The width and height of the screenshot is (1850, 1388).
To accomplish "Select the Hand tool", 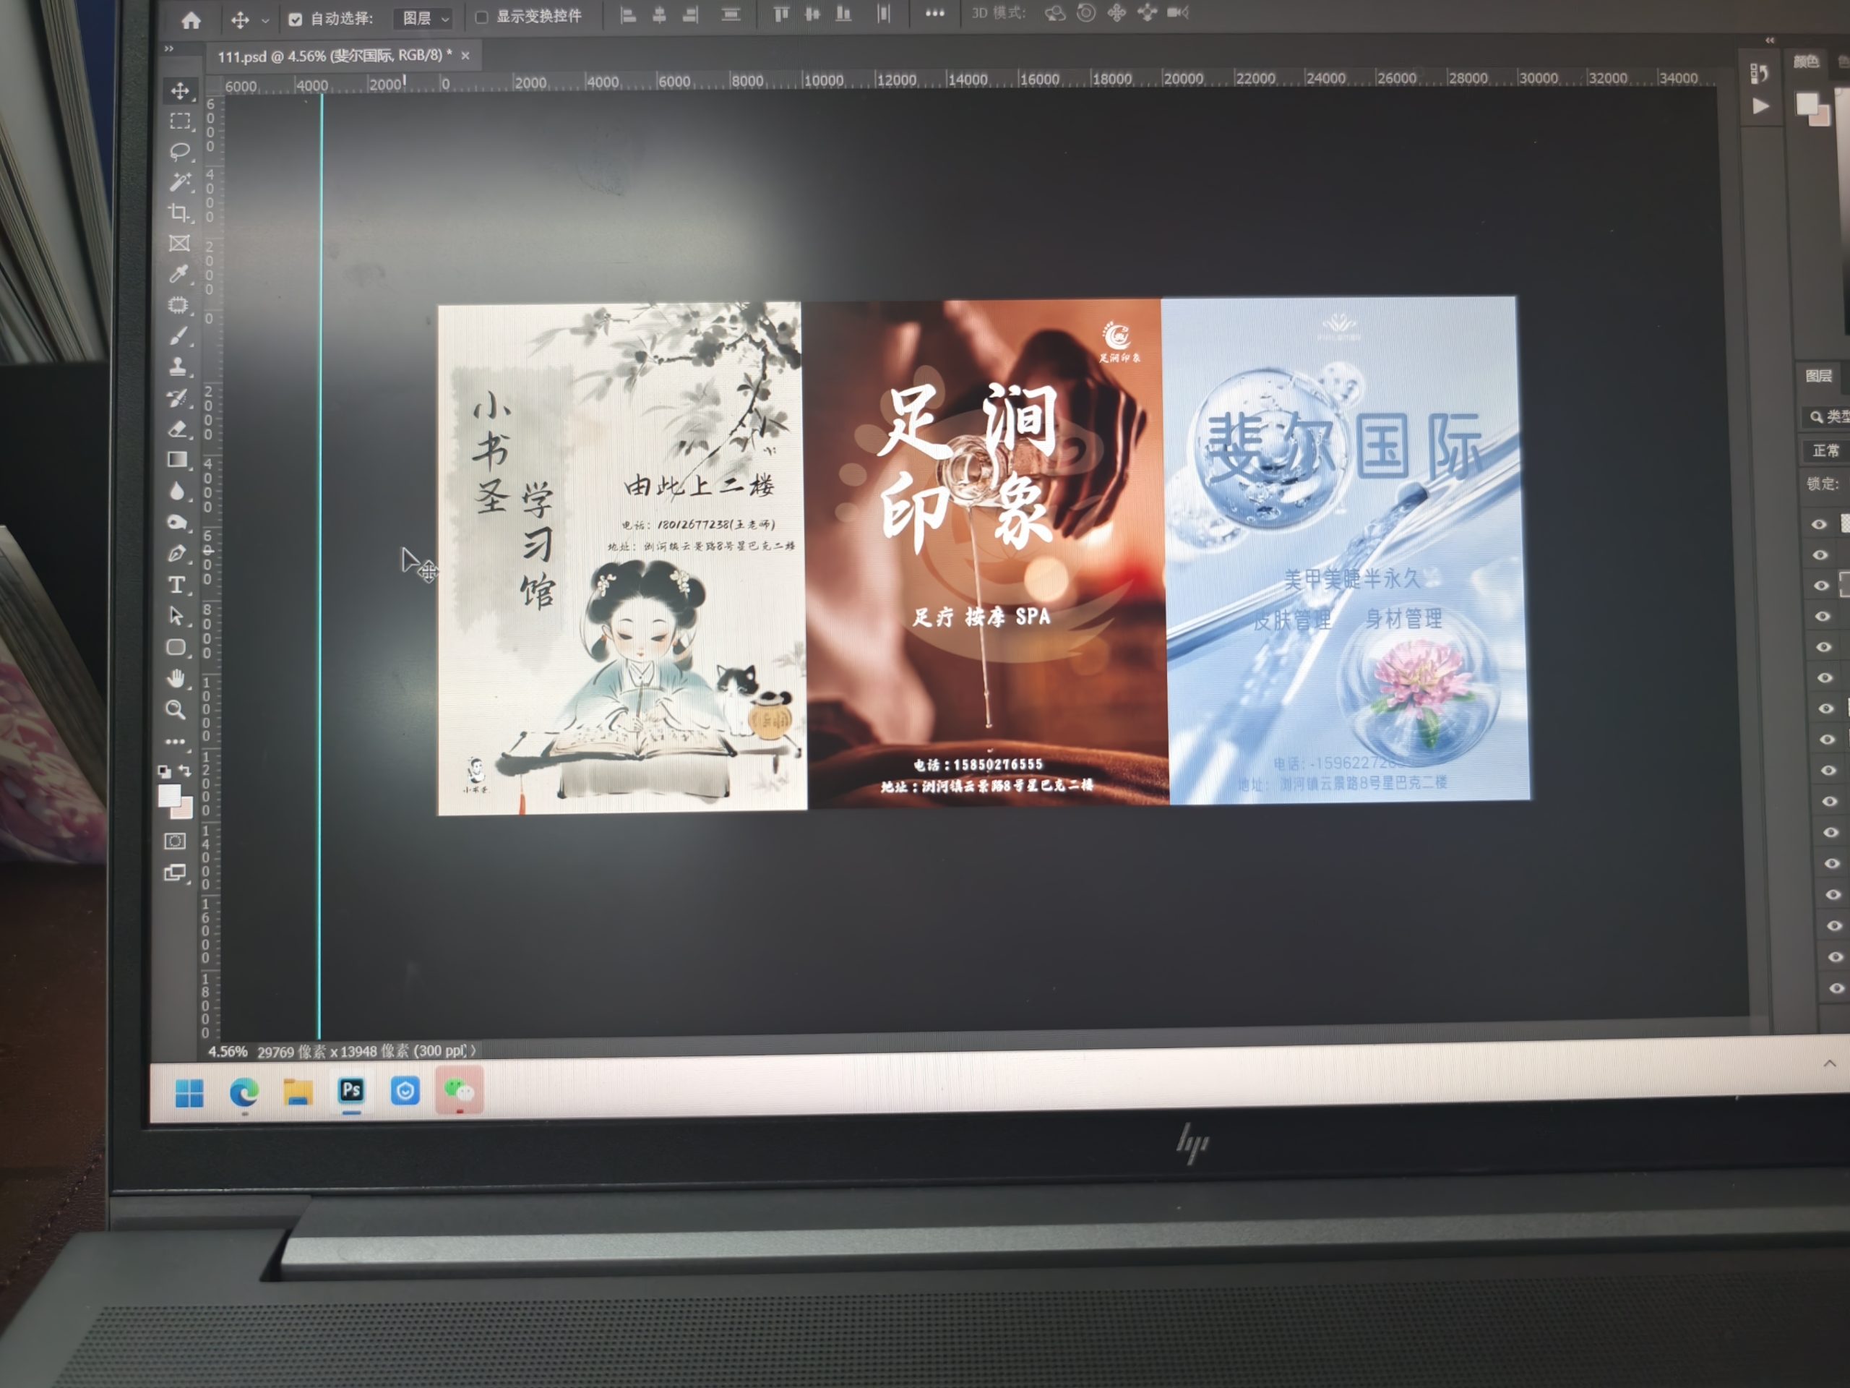I will point(176,679).
